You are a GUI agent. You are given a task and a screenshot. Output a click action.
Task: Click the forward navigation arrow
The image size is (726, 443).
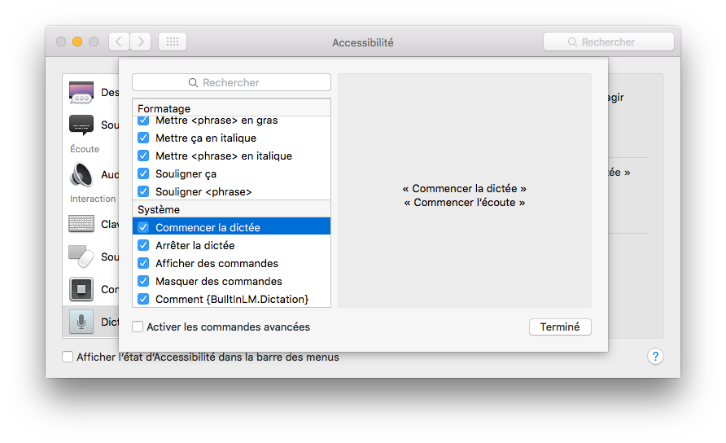point(140,42)
